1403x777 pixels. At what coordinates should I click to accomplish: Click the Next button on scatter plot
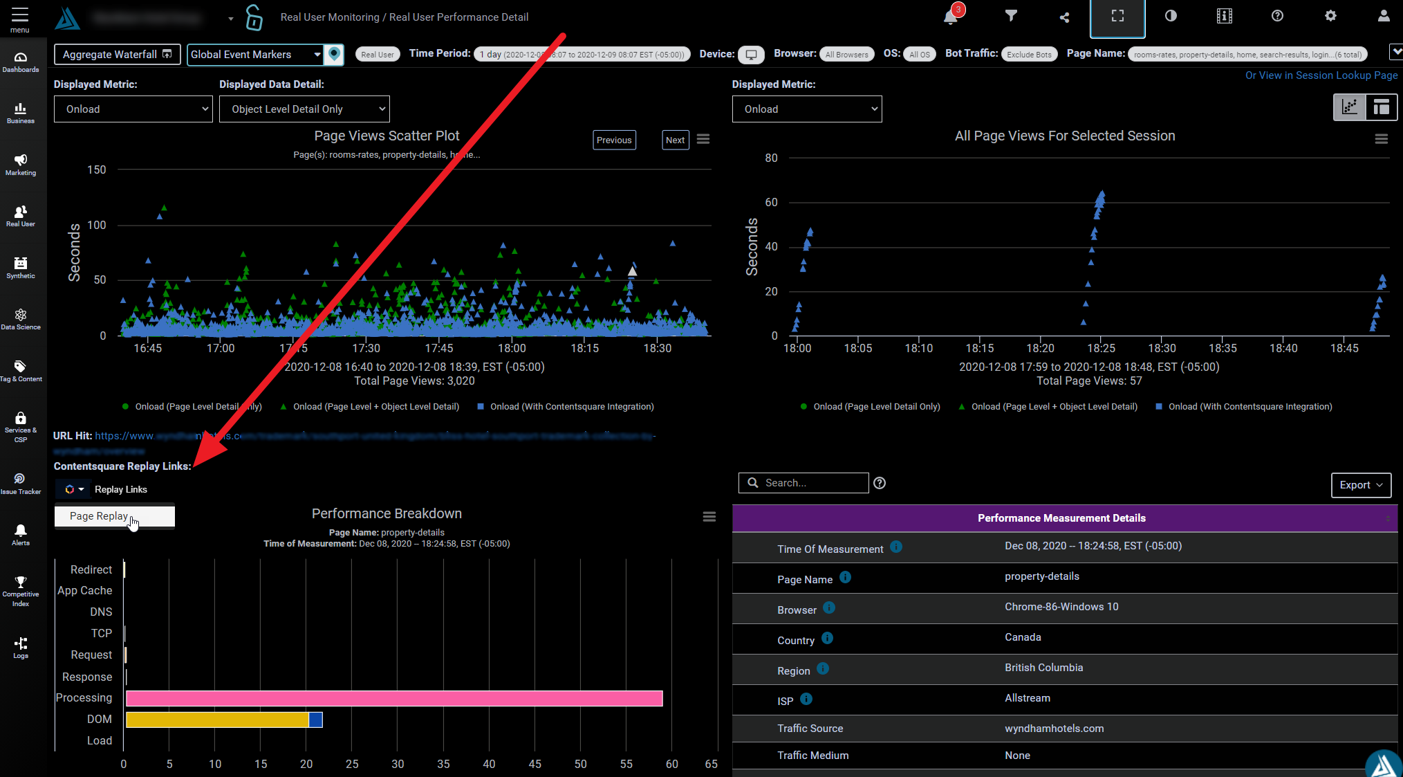[x=675, y=140]
